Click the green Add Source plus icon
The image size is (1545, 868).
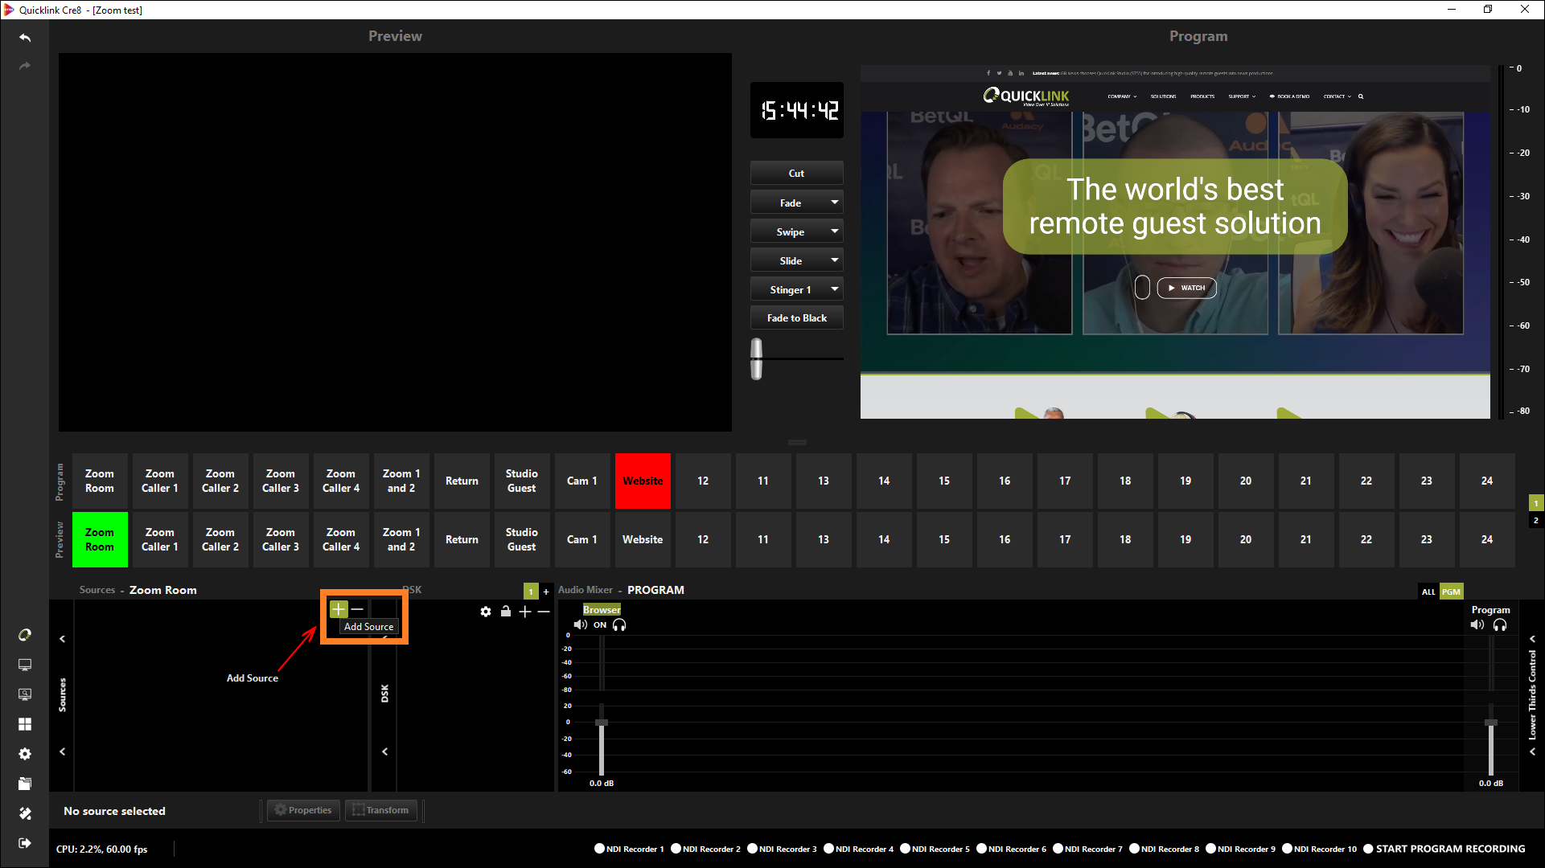[339, 609]
